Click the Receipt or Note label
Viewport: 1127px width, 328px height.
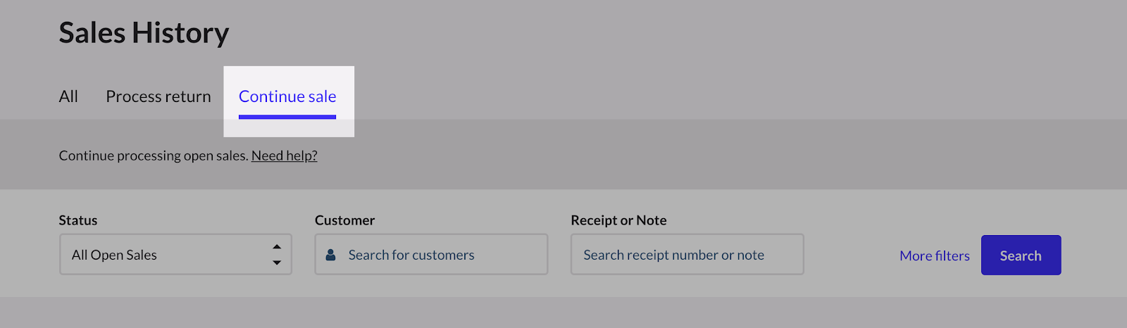(x=618, y=220)
